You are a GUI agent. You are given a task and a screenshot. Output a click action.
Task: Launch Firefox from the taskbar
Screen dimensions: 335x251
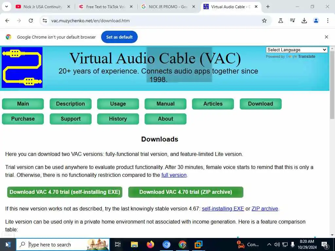150,244
